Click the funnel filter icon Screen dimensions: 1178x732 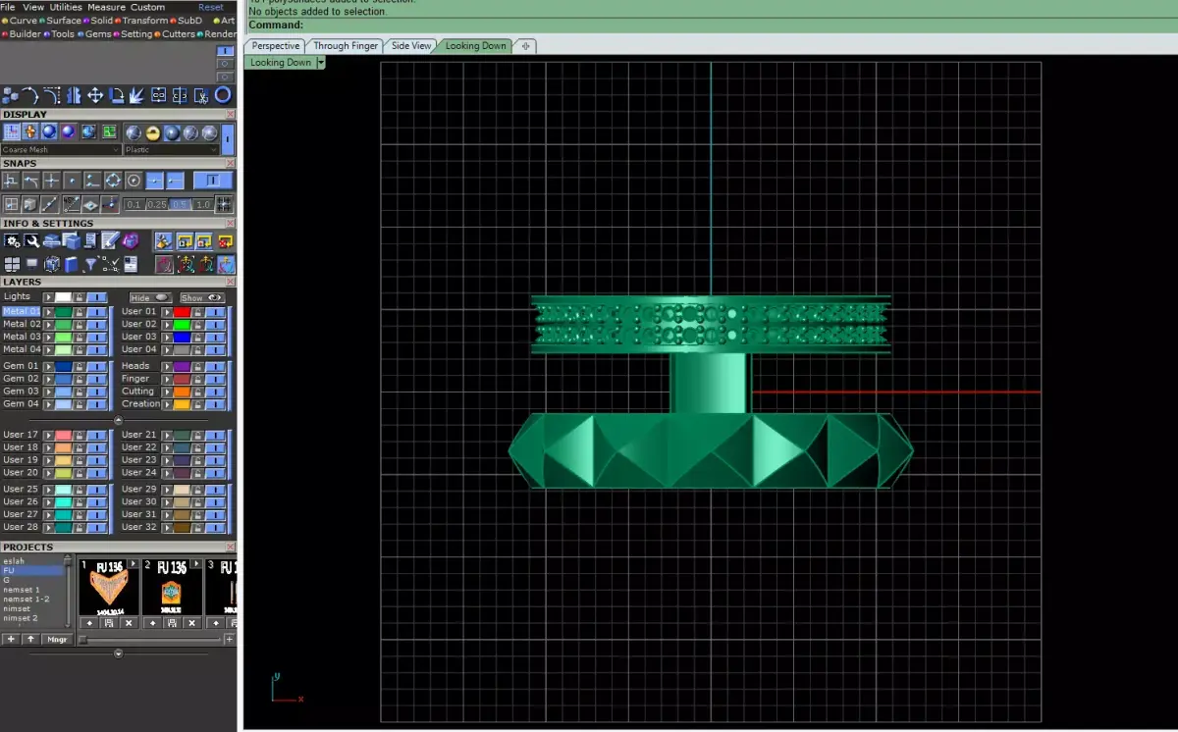[90, 264]
